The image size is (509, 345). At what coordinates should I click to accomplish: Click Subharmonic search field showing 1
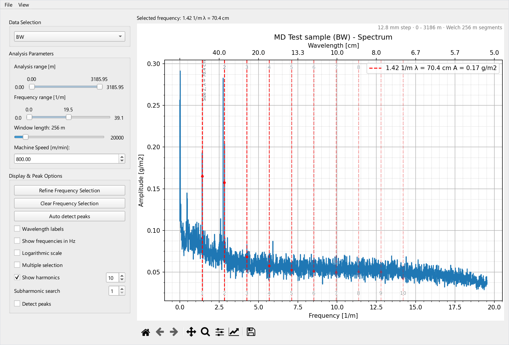click(x=114, y=291)
